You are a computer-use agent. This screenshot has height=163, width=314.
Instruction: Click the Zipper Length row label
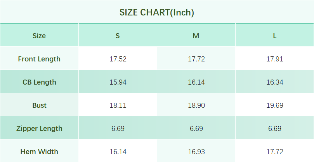tap(39, 129)
